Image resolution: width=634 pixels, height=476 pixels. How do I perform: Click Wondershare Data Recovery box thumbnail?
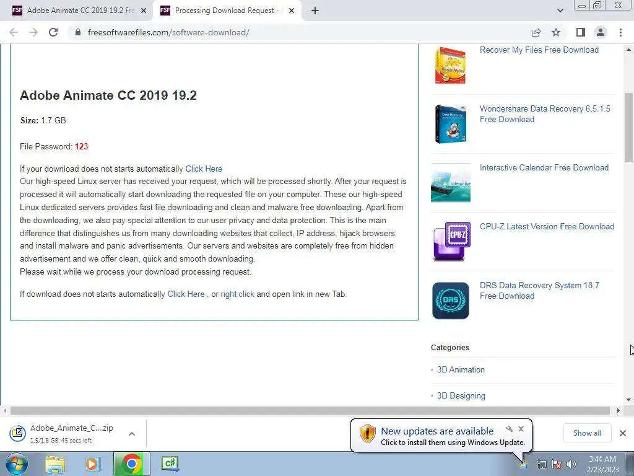pyautogui.click(x=451, y=124)
